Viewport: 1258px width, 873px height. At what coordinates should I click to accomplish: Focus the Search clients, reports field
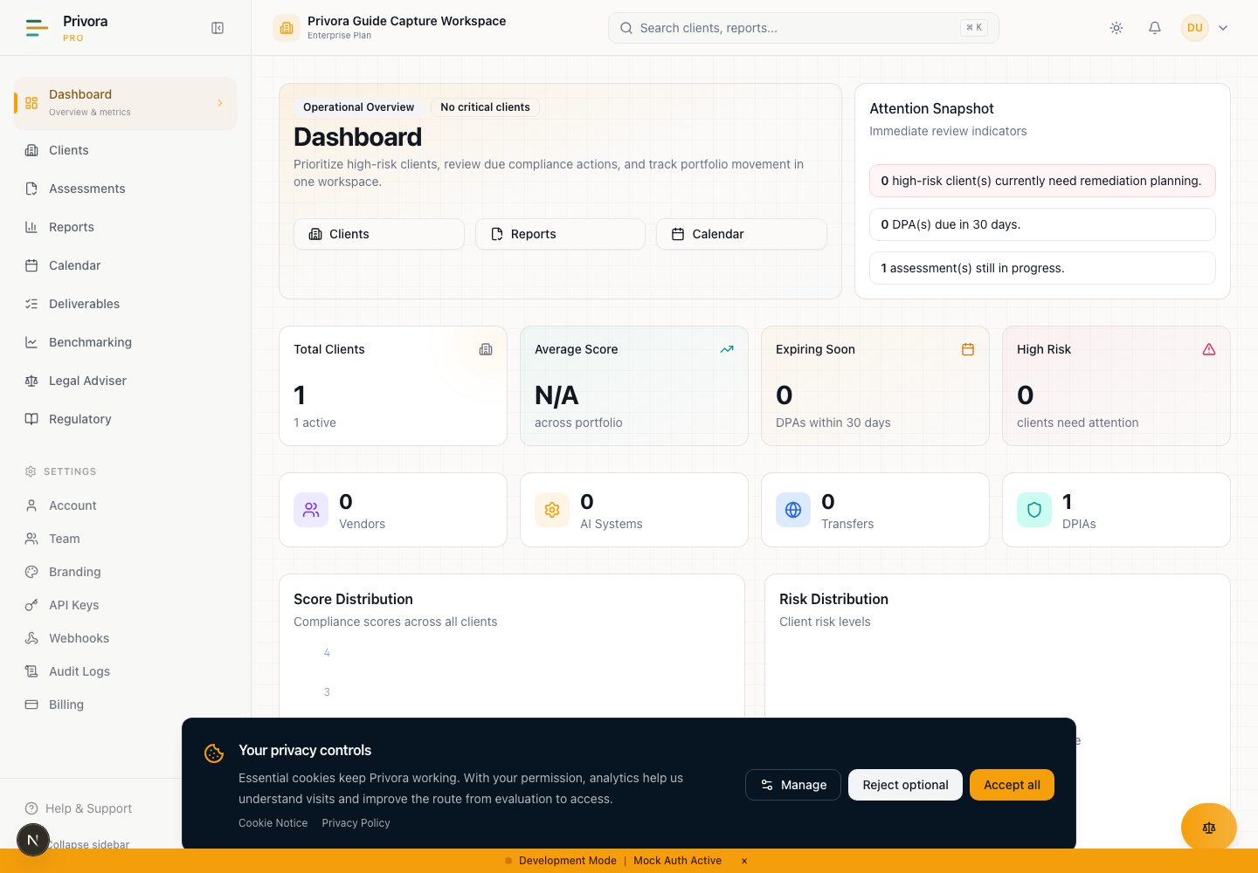point(803,28)
